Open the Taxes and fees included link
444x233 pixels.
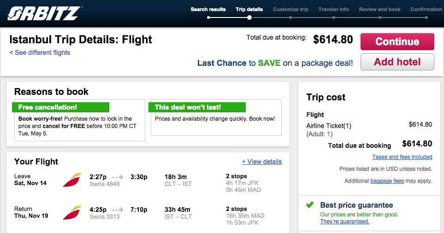(402, 157)
